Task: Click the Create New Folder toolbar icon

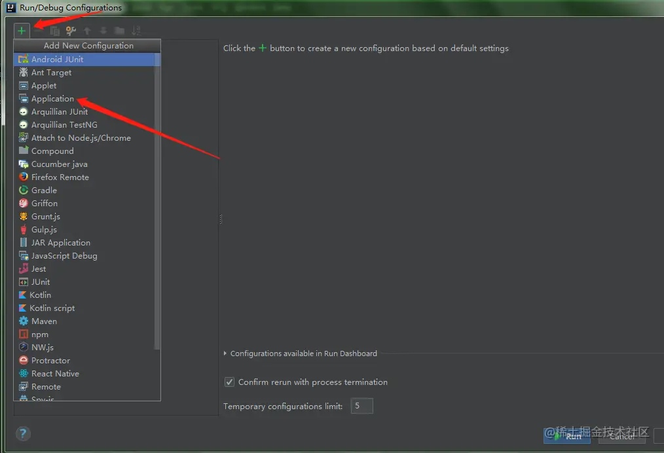Action: [x=119, y=31]
